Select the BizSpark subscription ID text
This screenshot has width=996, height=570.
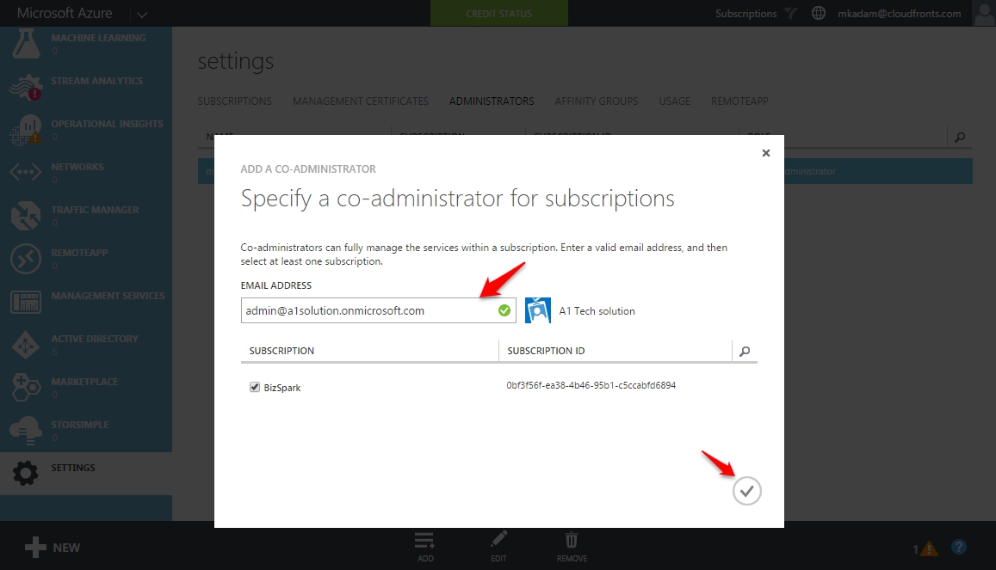coord(591,385)
